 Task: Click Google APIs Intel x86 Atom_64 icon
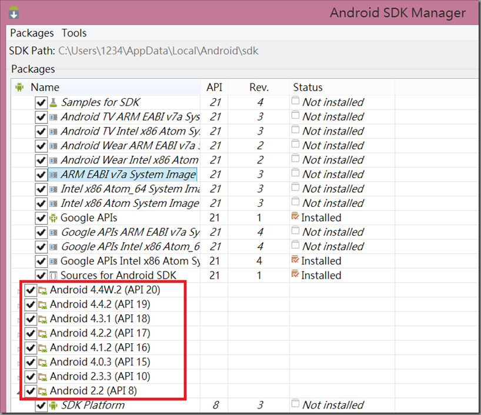(54, 247)
